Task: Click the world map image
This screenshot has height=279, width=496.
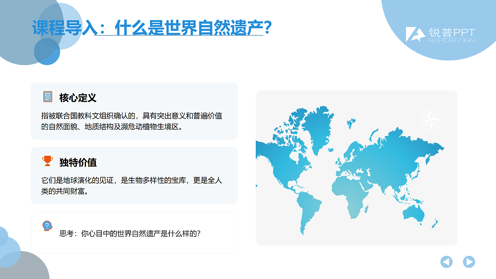Action: coord(356,168)
